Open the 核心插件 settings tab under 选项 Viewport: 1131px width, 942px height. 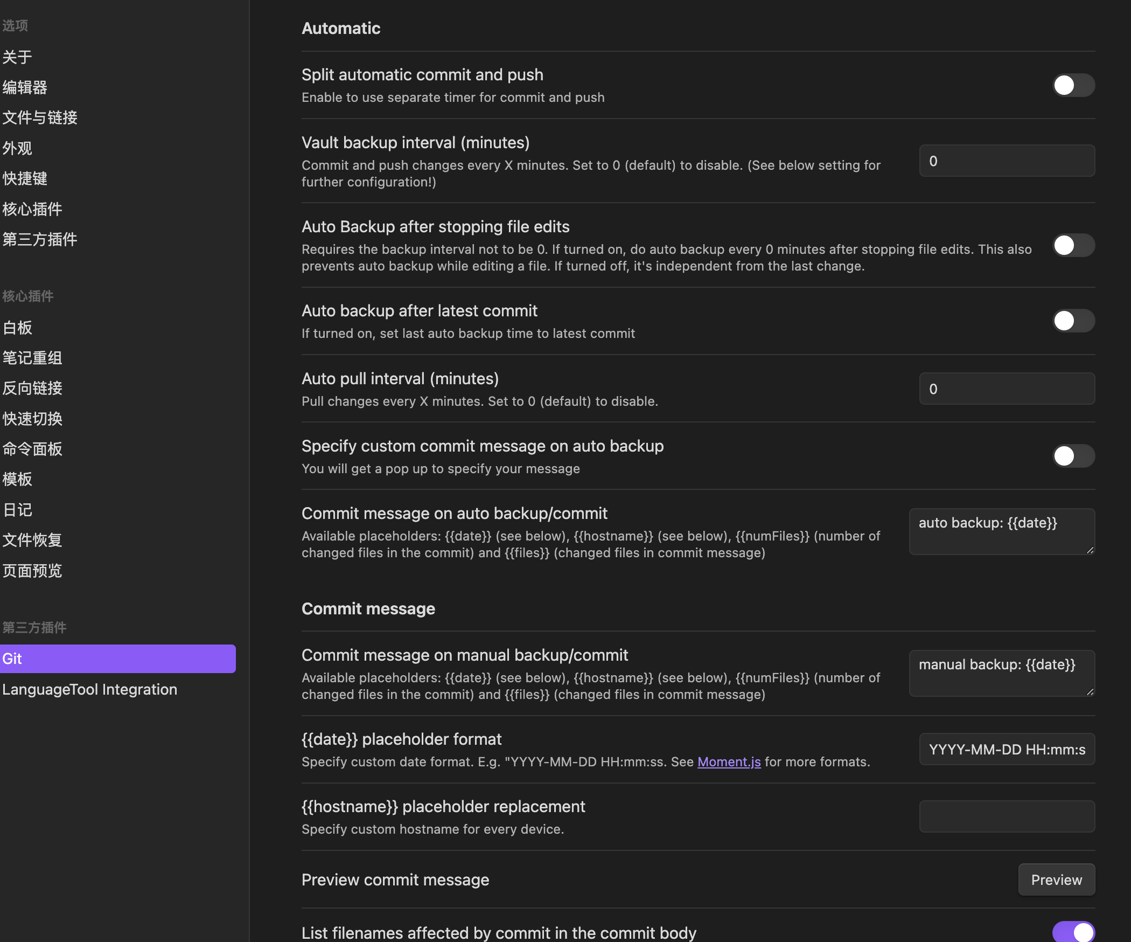click(32, 209)
